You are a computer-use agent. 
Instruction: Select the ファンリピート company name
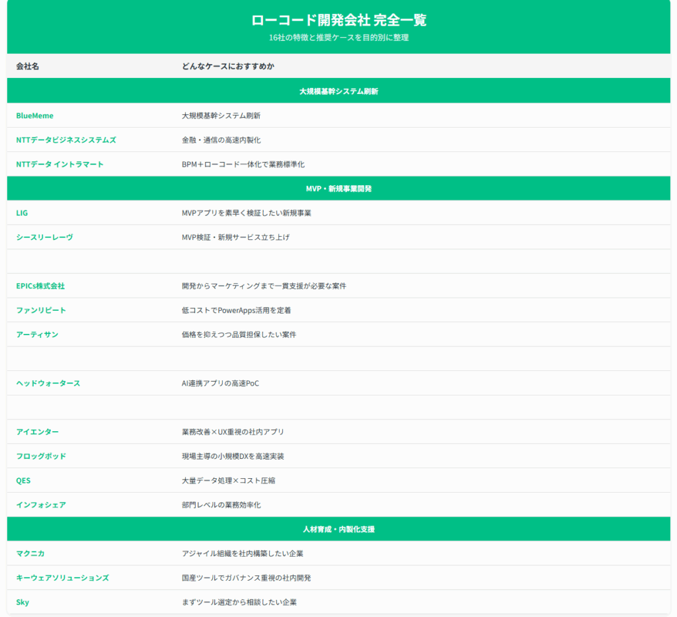(41, 310)
